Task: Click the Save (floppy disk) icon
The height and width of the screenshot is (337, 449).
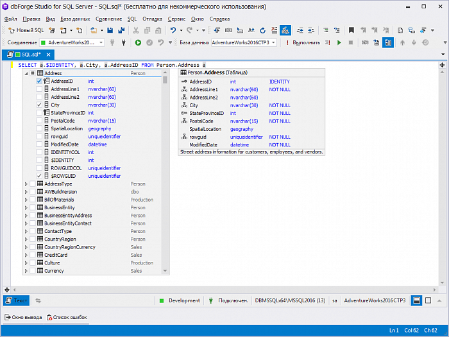Action: pos(110,30)
